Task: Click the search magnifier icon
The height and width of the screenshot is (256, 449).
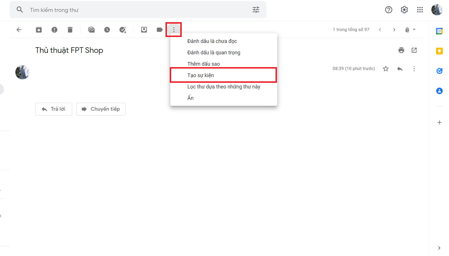Action: (20, 10)
